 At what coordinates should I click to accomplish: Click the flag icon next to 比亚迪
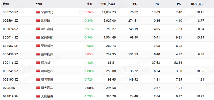(38, 20)
